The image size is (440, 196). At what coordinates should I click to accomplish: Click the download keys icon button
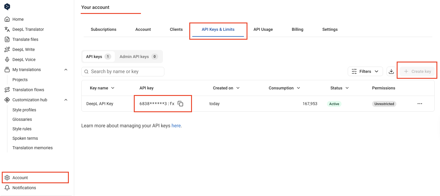coord(391,71)
